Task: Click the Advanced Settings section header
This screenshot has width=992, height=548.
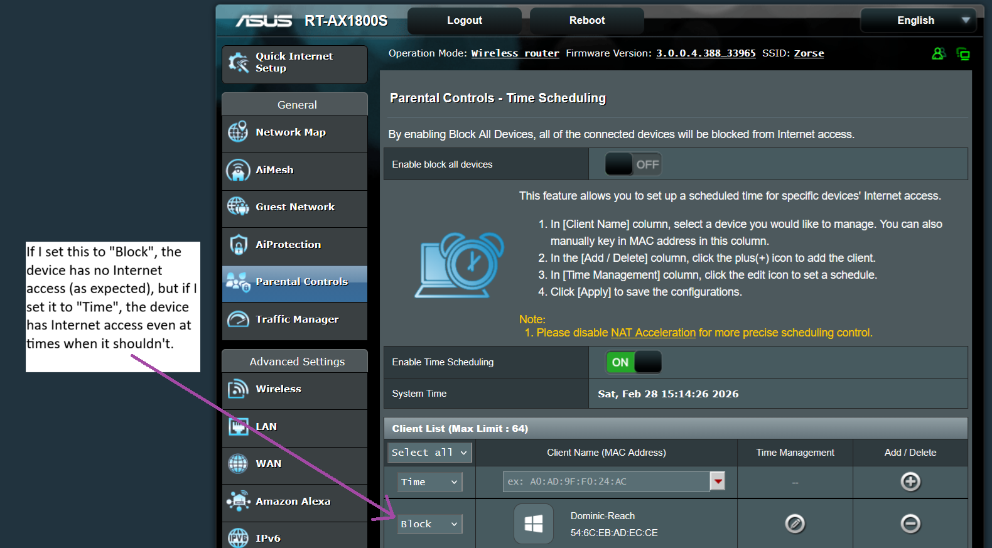Action: coord(295,362)
